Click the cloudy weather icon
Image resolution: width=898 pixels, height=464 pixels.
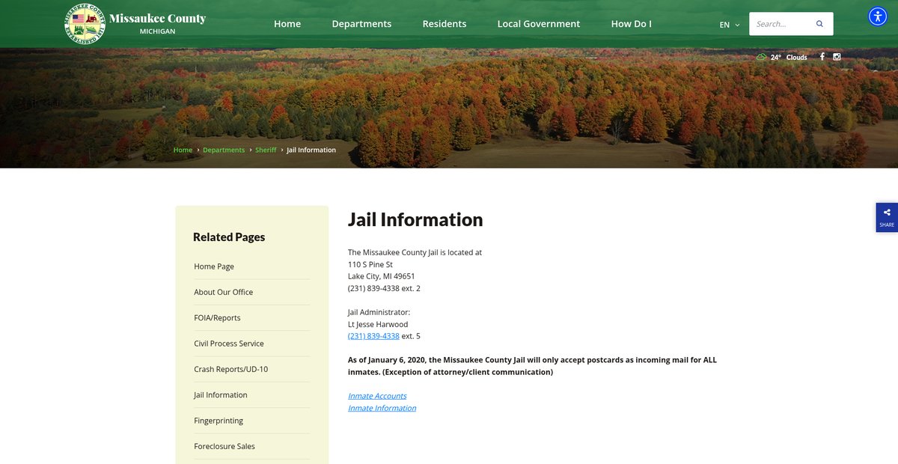click(x=762, y=57)
